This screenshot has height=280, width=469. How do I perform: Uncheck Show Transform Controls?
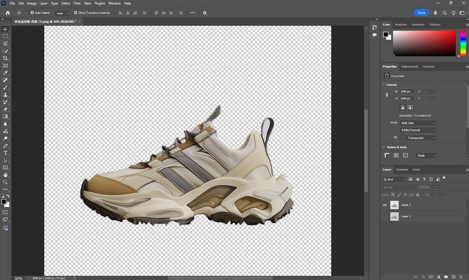tap(76, 13)
